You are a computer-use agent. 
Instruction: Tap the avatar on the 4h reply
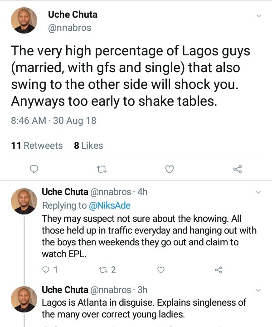(24, 201)
